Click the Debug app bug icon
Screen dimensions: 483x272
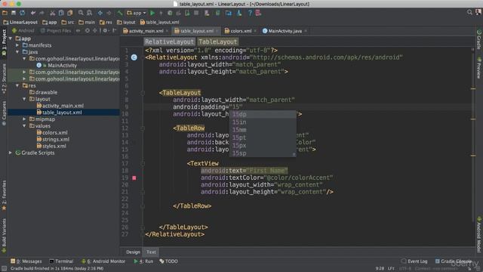tap(170, 13)
